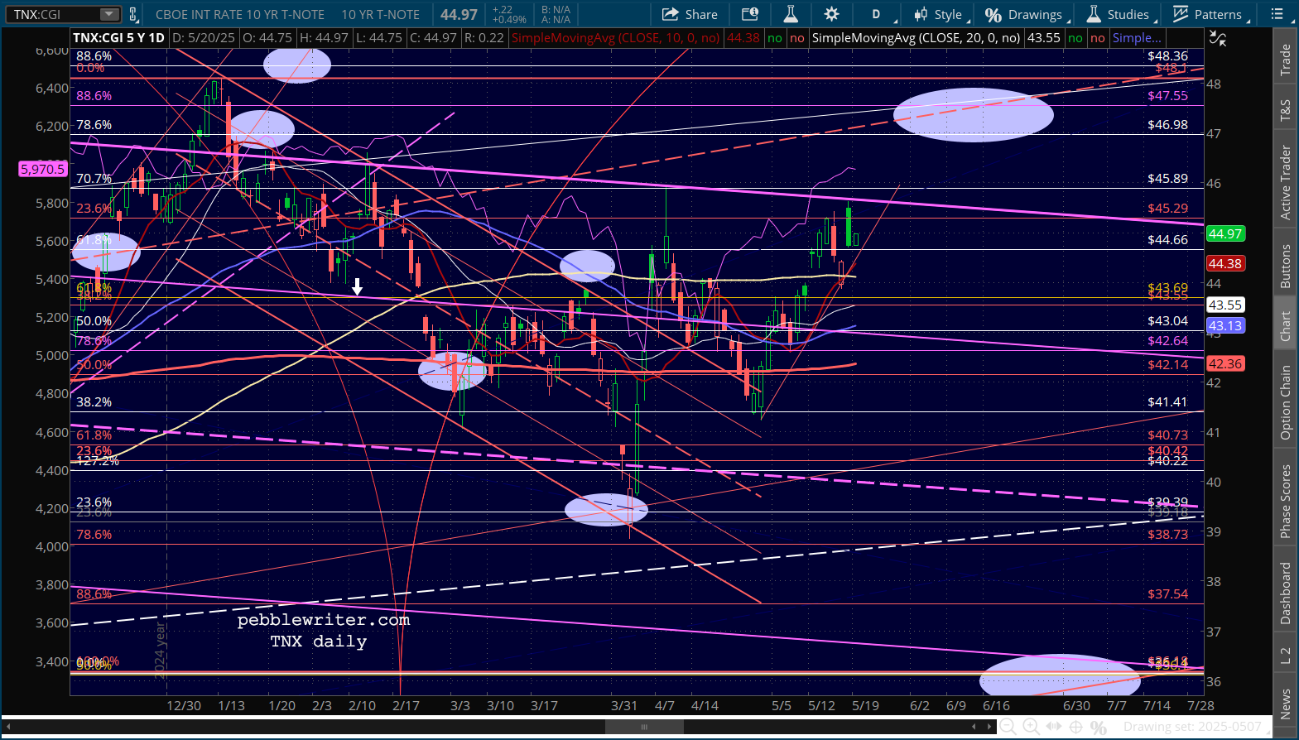Click the horizontal chart scrollbar thumb

pos(644,727)
